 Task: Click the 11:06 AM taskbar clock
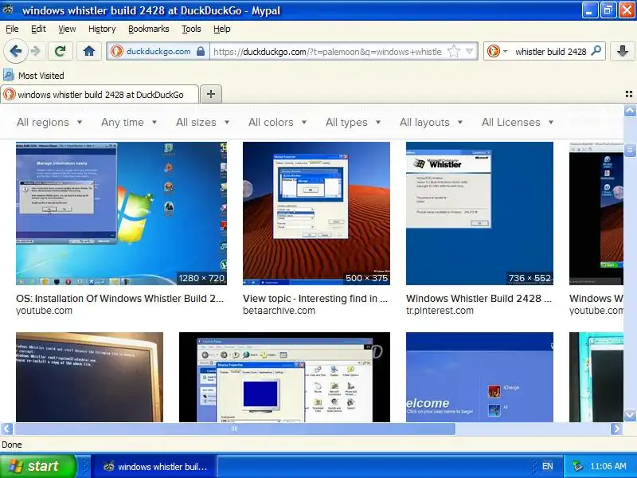pos(608,466)
